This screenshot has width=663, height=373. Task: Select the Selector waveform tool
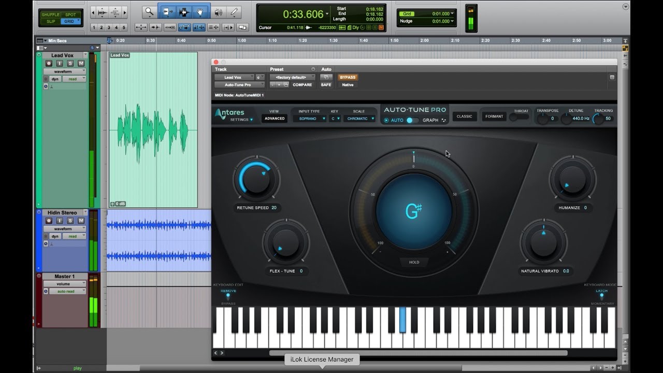click(184, 11)
